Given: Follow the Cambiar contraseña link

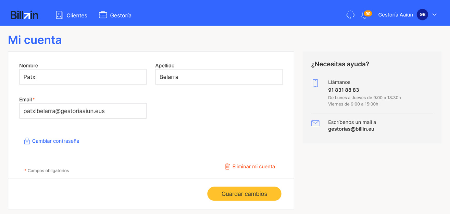Looking at the screenshot, I should 56,141.
